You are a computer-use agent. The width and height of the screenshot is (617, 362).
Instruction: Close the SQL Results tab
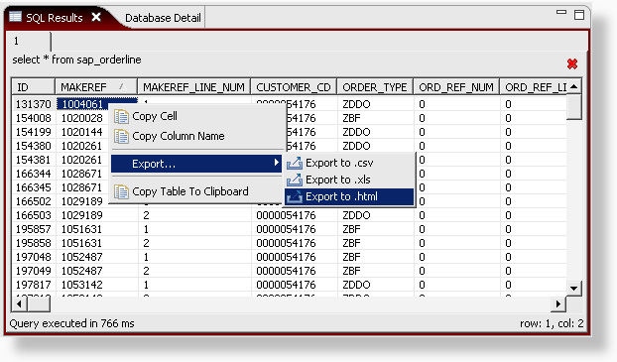point(96,17)
